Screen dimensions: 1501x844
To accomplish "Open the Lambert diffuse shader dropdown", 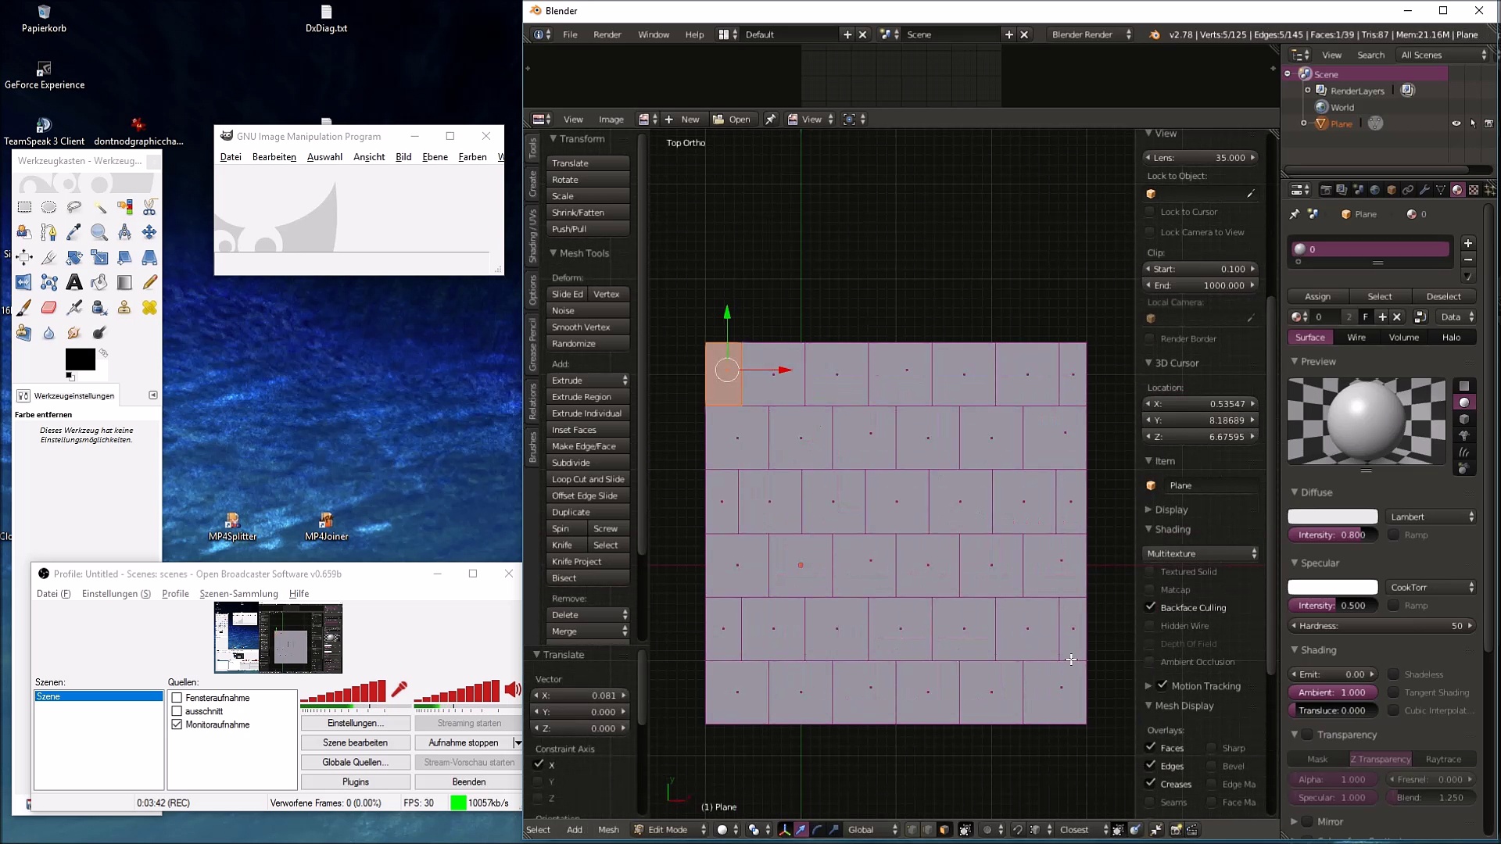I will tap(1431, 517).
